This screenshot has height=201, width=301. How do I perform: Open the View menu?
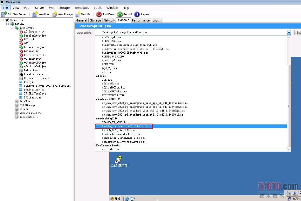[16, 8]
